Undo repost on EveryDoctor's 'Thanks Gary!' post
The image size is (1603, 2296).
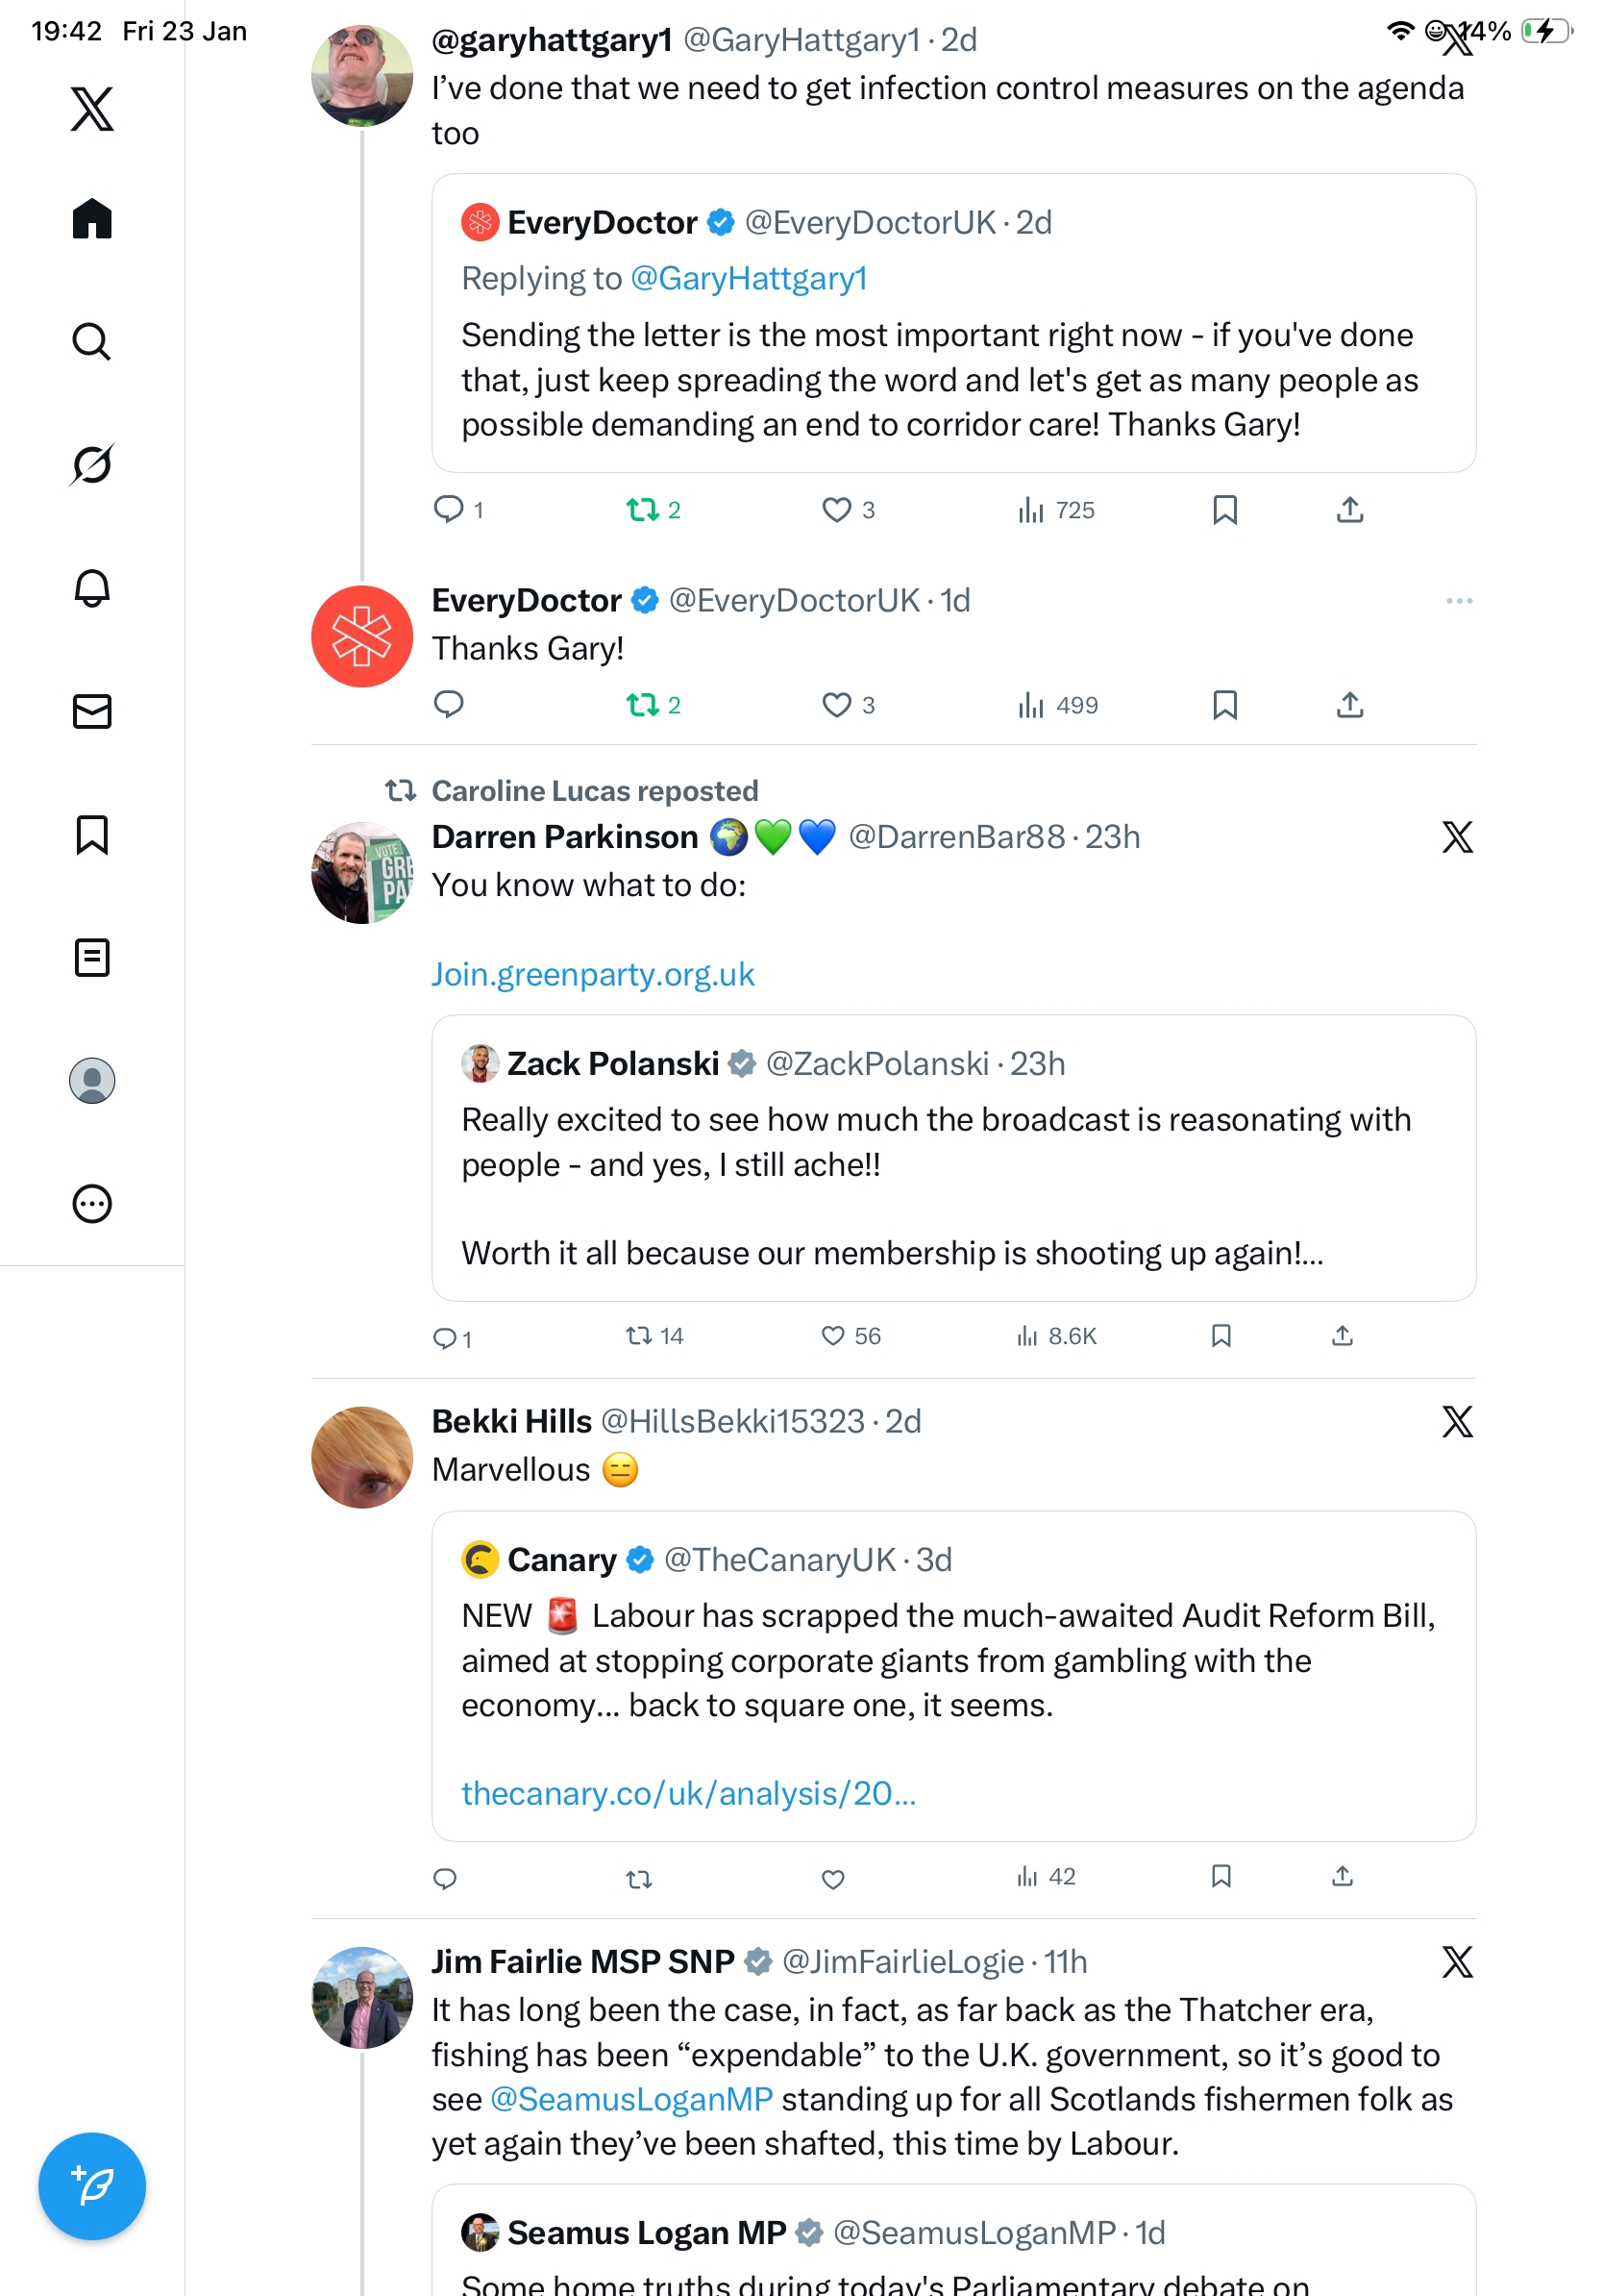[x=642, y=705]
